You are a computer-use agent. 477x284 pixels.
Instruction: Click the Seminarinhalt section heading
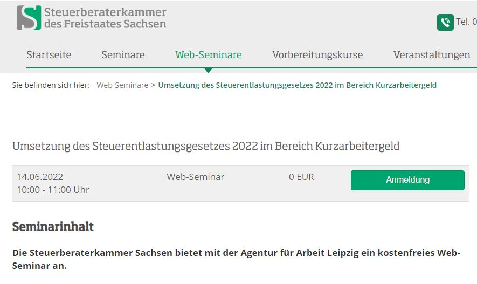53,226
